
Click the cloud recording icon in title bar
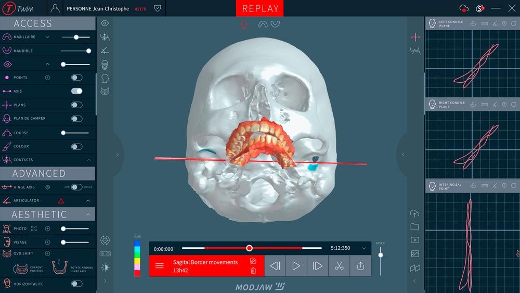pos(464,8)
